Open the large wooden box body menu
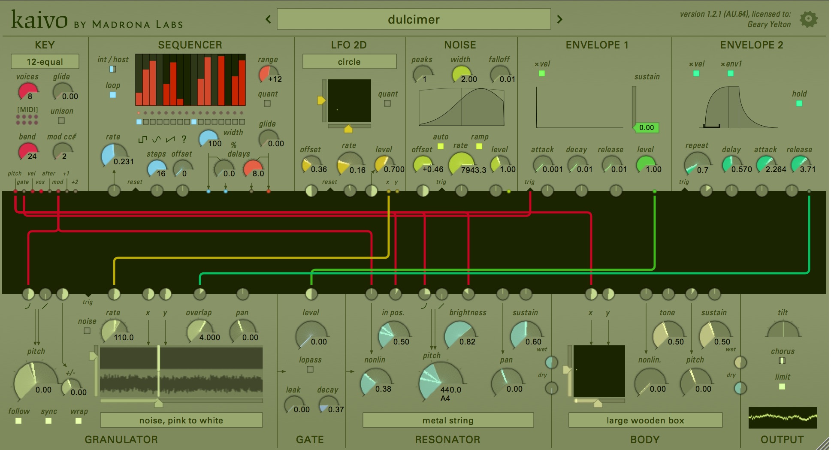Screen dimensions: 831x450 point(645,420)
